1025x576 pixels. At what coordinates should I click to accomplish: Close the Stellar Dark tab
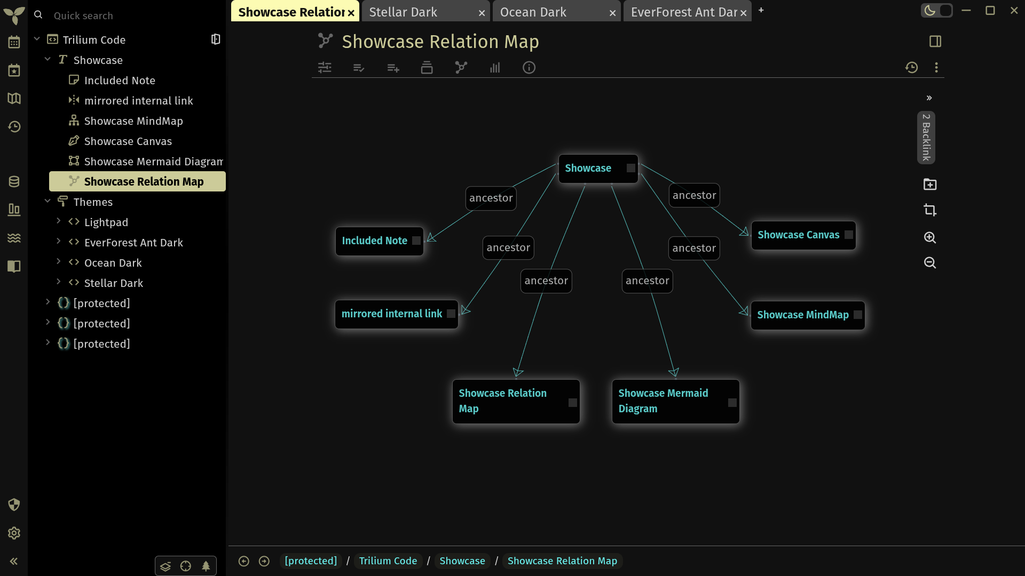click(x=482, y=13)
